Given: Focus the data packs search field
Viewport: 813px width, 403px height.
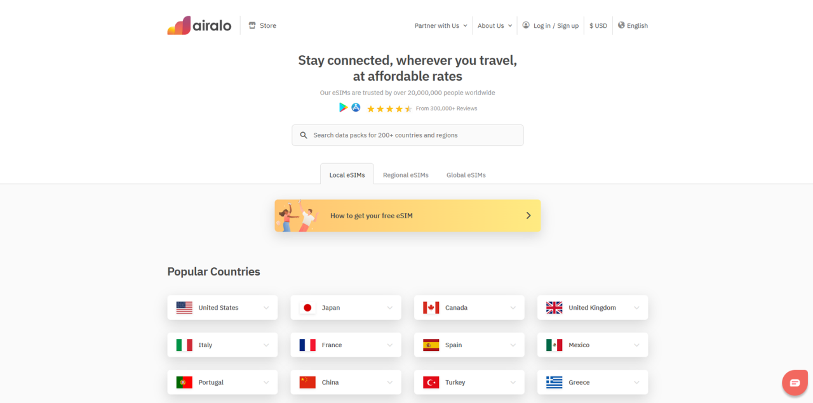Looking at the screenshot, I should (413, 135).
